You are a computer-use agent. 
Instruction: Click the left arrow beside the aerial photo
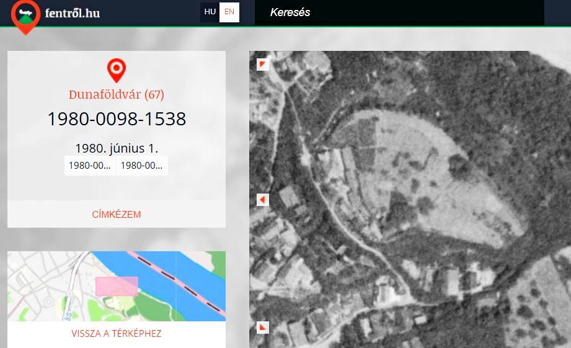tap(263, 200)
